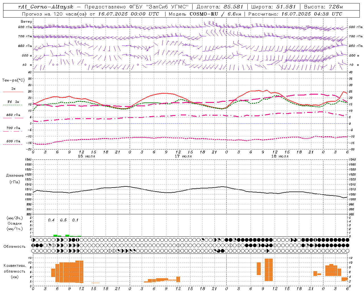This screenshot has width=364, height=291.
Task: Click the computed time 16.07.2025 04:38 UTC
Action: [x=312, y=14]
